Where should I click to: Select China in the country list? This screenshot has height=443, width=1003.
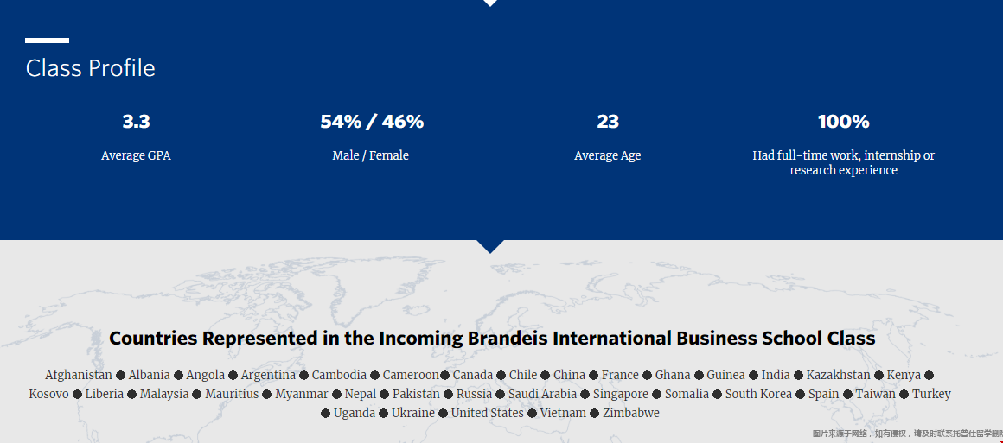(569, 376)
